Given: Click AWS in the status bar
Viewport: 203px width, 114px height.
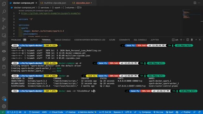Looking at the screenshot, I should [44, 112].
